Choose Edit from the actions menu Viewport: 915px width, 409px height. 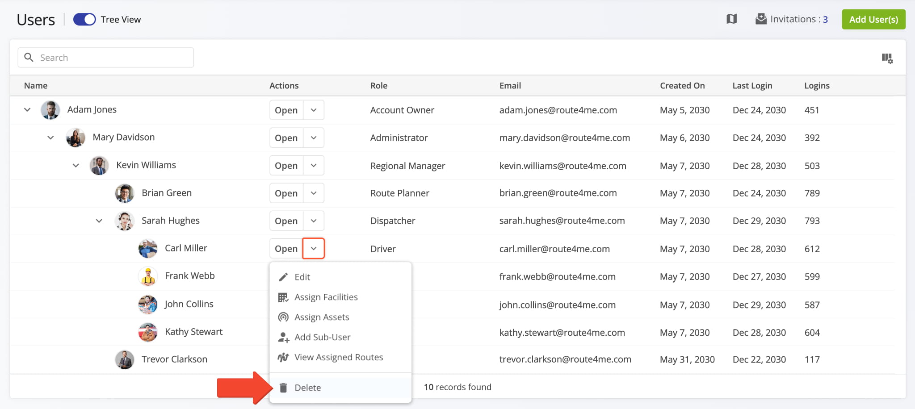[x=340, y=277]
